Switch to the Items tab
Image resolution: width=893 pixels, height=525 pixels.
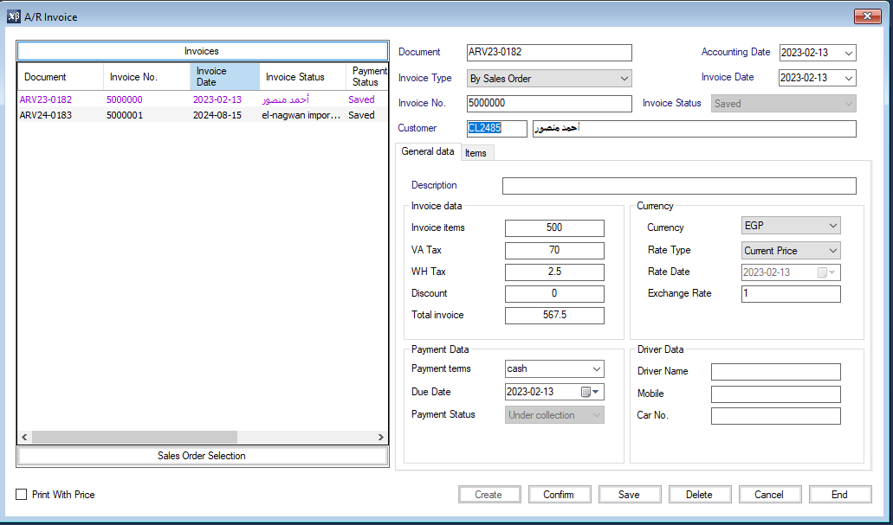point(476,153)
